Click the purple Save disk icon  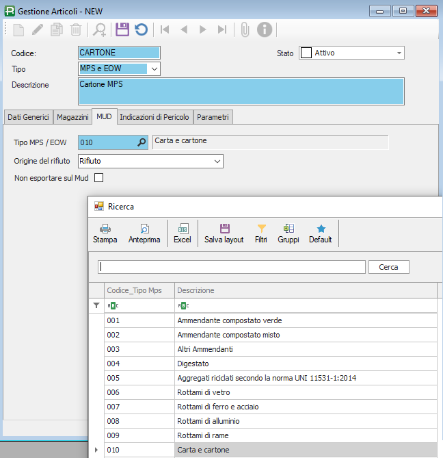coord(122,29)
